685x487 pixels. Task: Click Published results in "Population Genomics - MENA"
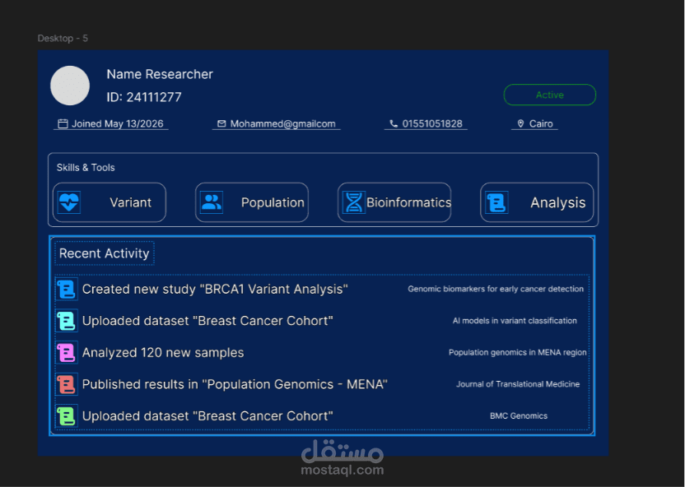[235, 384]
